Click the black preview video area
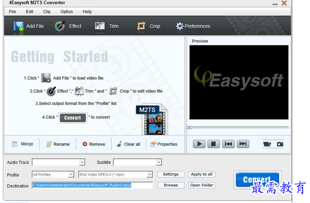The width and height of the screenshot is (310, 203). [239, 82]
